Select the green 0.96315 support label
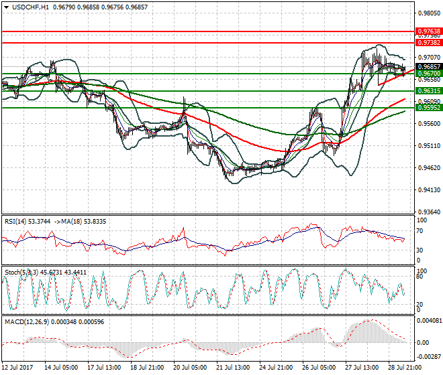This screenshot has height=375, width=443. point(429,91)
